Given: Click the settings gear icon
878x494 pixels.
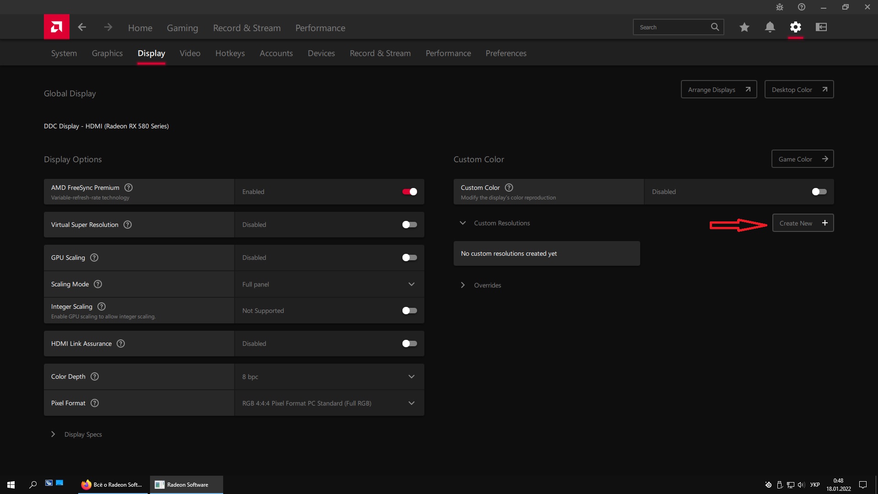Looking at the screenshot, I should (795, 27).
